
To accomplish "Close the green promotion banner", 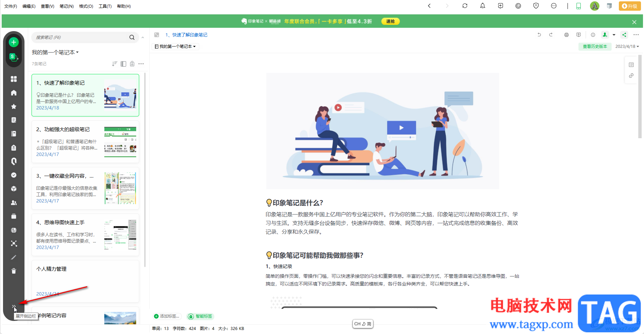I will pos(634,22).
